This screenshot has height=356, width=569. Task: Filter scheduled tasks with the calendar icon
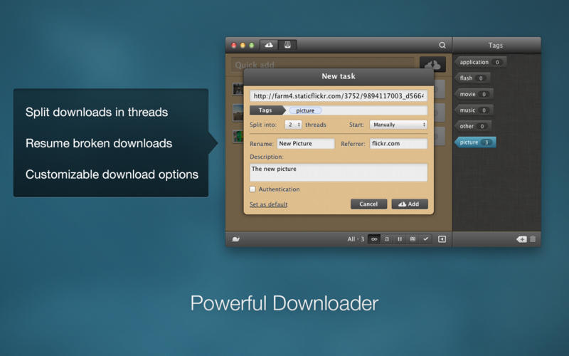point(413,239)
